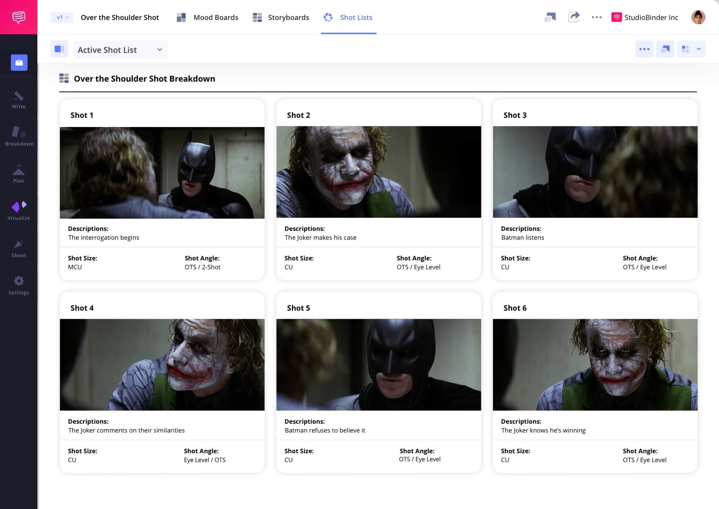
Task: Select the Visualize sidebar icon
Action: (x=18, y=211)
